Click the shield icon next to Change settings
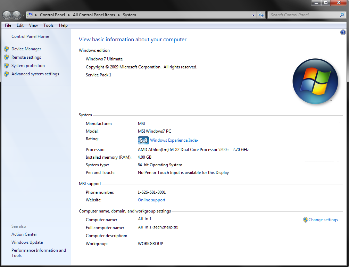349x267 pixels. 305,219
